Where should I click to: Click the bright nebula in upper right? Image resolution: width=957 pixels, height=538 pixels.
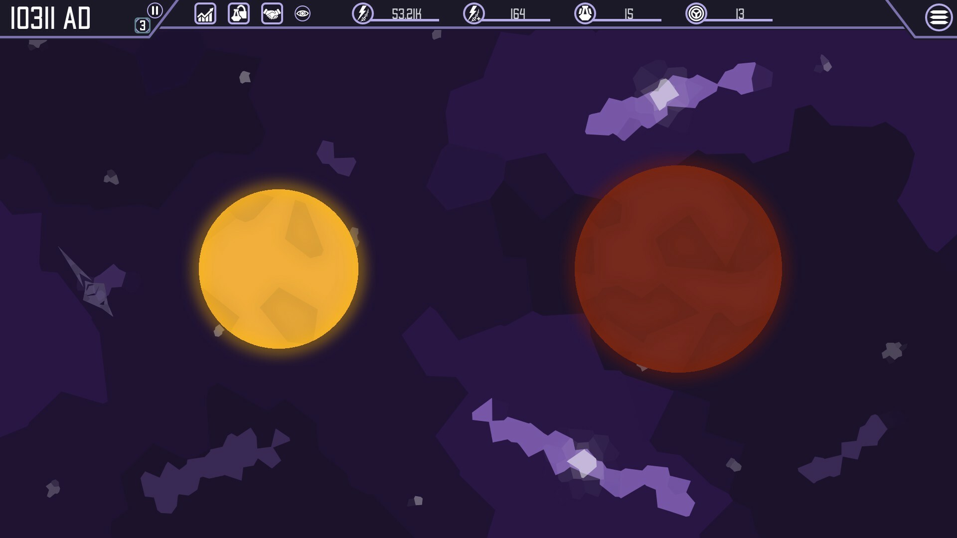click(x=664, y=94)
